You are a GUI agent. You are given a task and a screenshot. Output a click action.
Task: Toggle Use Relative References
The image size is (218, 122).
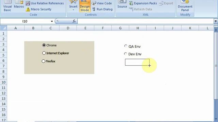pos(45,3)
